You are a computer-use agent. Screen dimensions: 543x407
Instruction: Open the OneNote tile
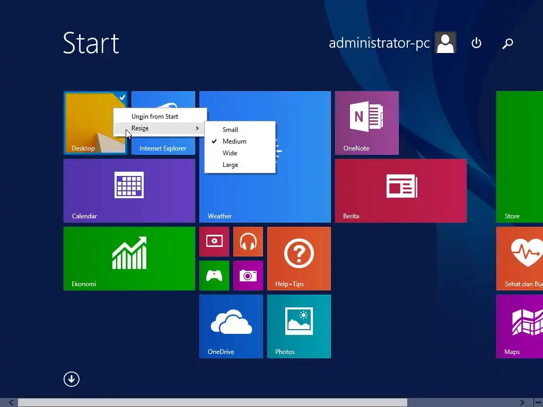pos(367,123)
